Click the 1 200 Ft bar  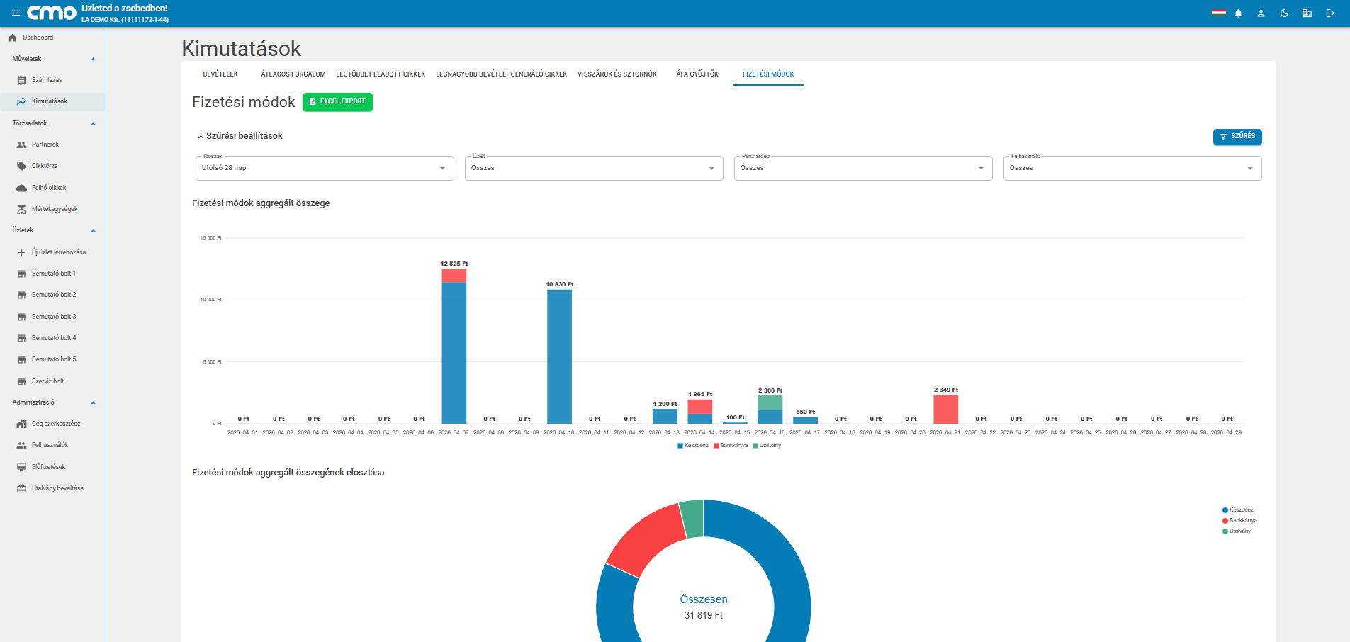coord(665,417)
